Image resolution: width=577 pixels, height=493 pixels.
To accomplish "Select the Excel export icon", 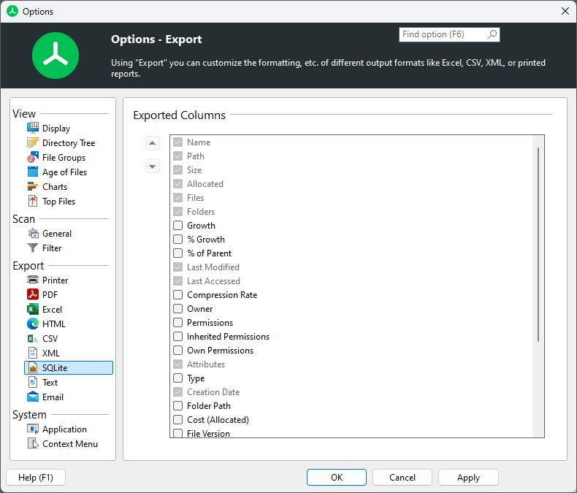I will click(x=33, y=310).
